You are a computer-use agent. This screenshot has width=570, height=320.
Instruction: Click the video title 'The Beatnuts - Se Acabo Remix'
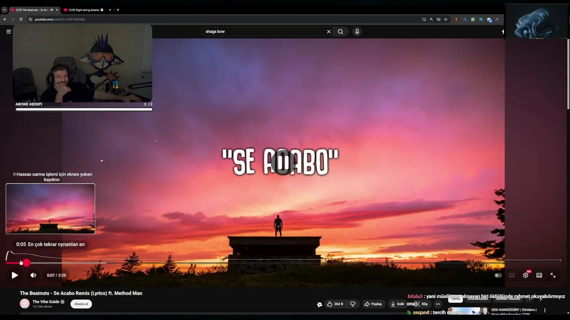[x=81, y=293]
